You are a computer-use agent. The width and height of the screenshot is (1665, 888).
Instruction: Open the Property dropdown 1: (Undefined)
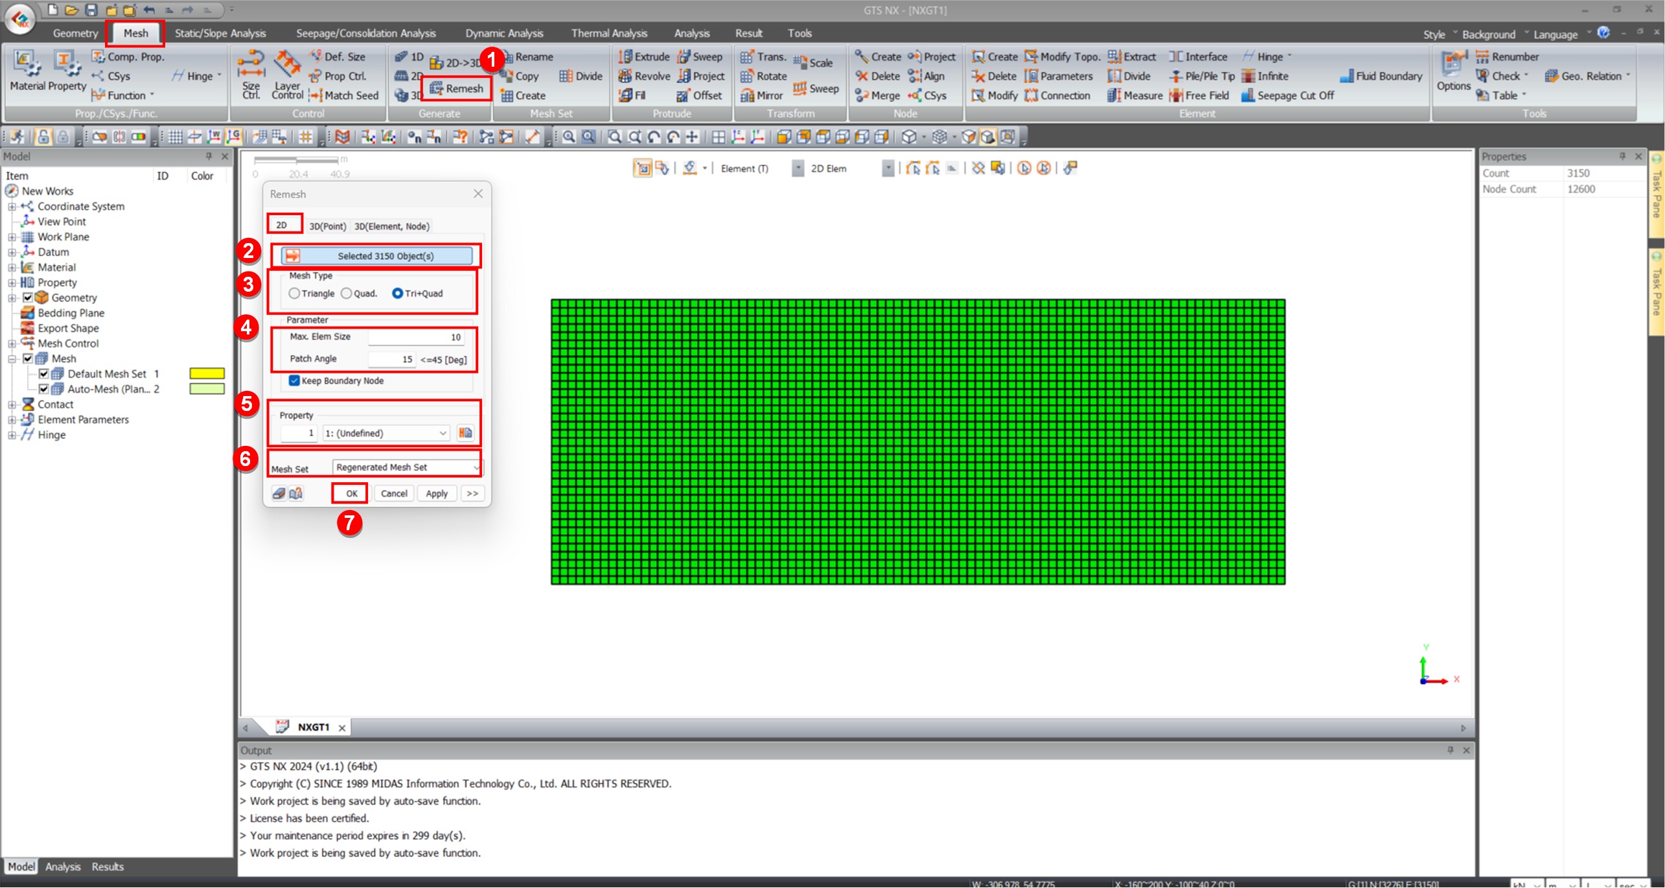coord(385,433)
